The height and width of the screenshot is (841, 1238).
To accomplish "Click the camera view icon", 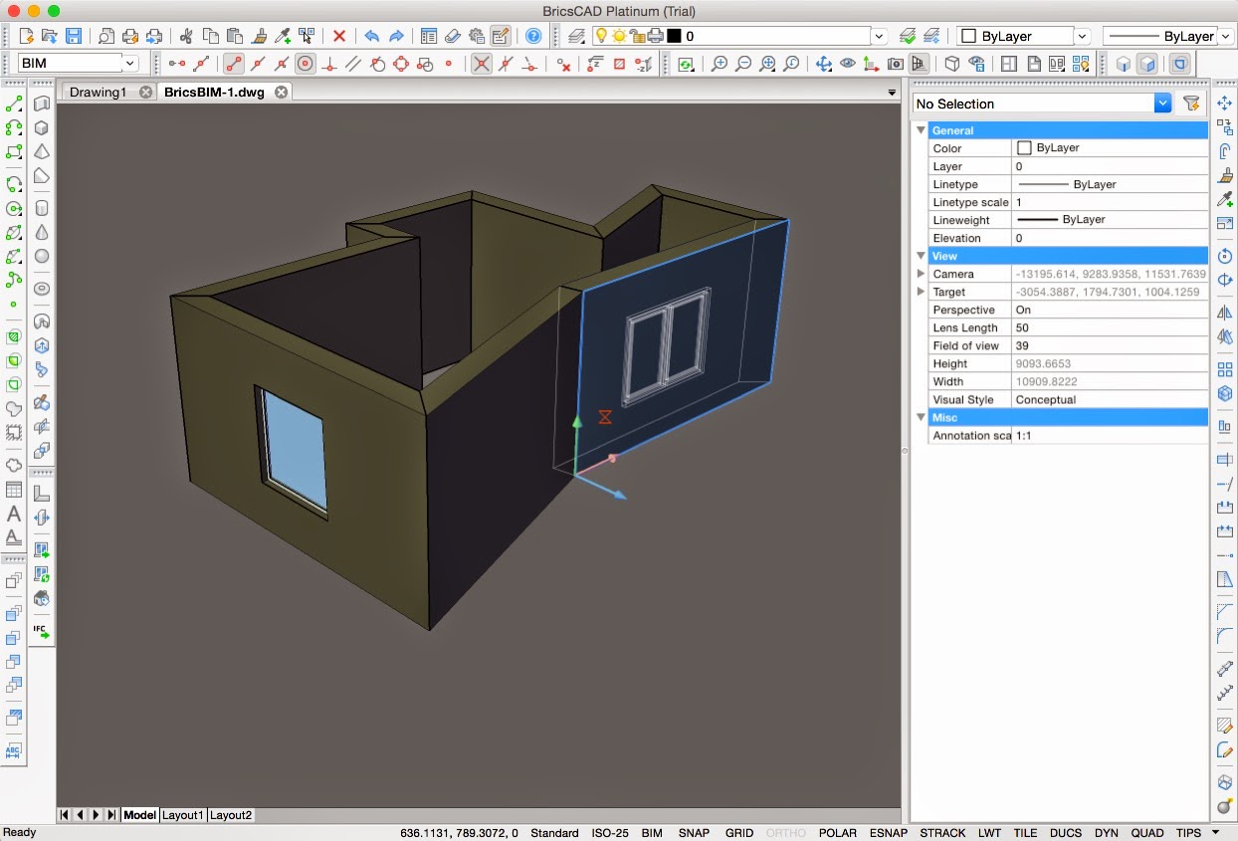I will coord(896,64).
